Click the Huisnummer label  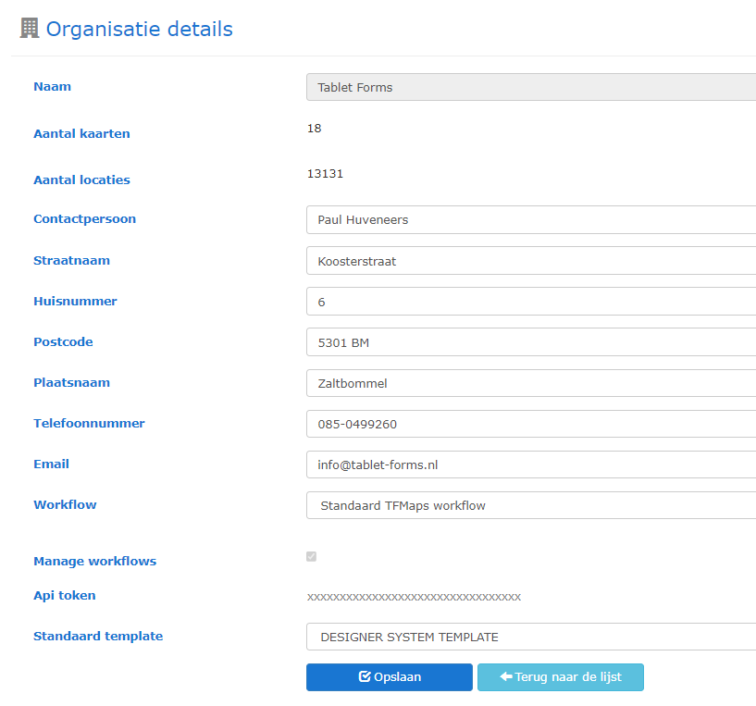[75, 301]
